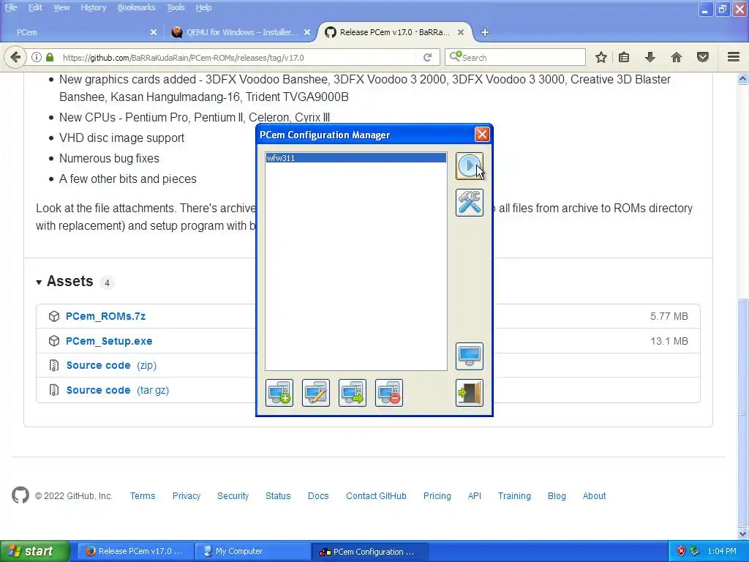Close the PCem Configuration Manager dialog

[482, 135]
